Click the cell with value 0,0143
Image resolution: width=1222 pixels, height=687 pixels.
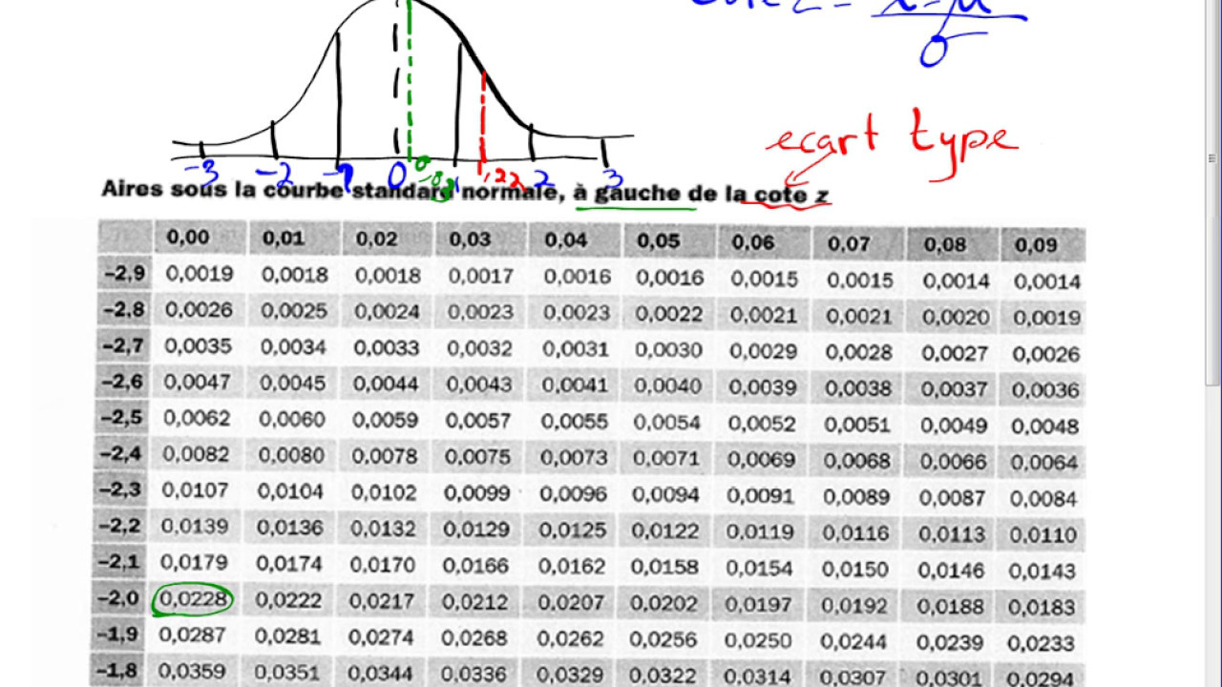(x=1043, y=571)
